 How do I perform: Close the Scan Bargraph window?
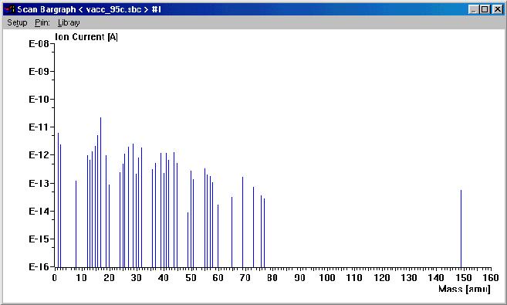click(x=497, y=9)
